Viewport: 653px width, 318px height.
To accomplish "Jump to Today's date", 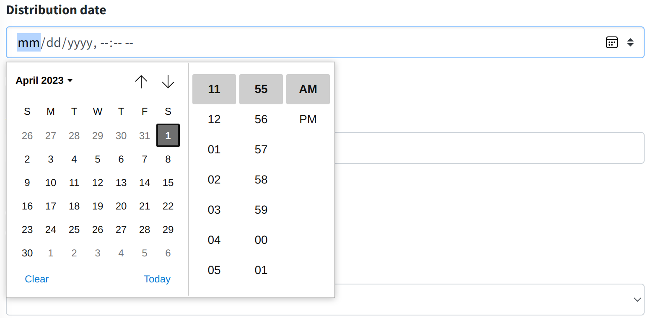I will (157, 279).
